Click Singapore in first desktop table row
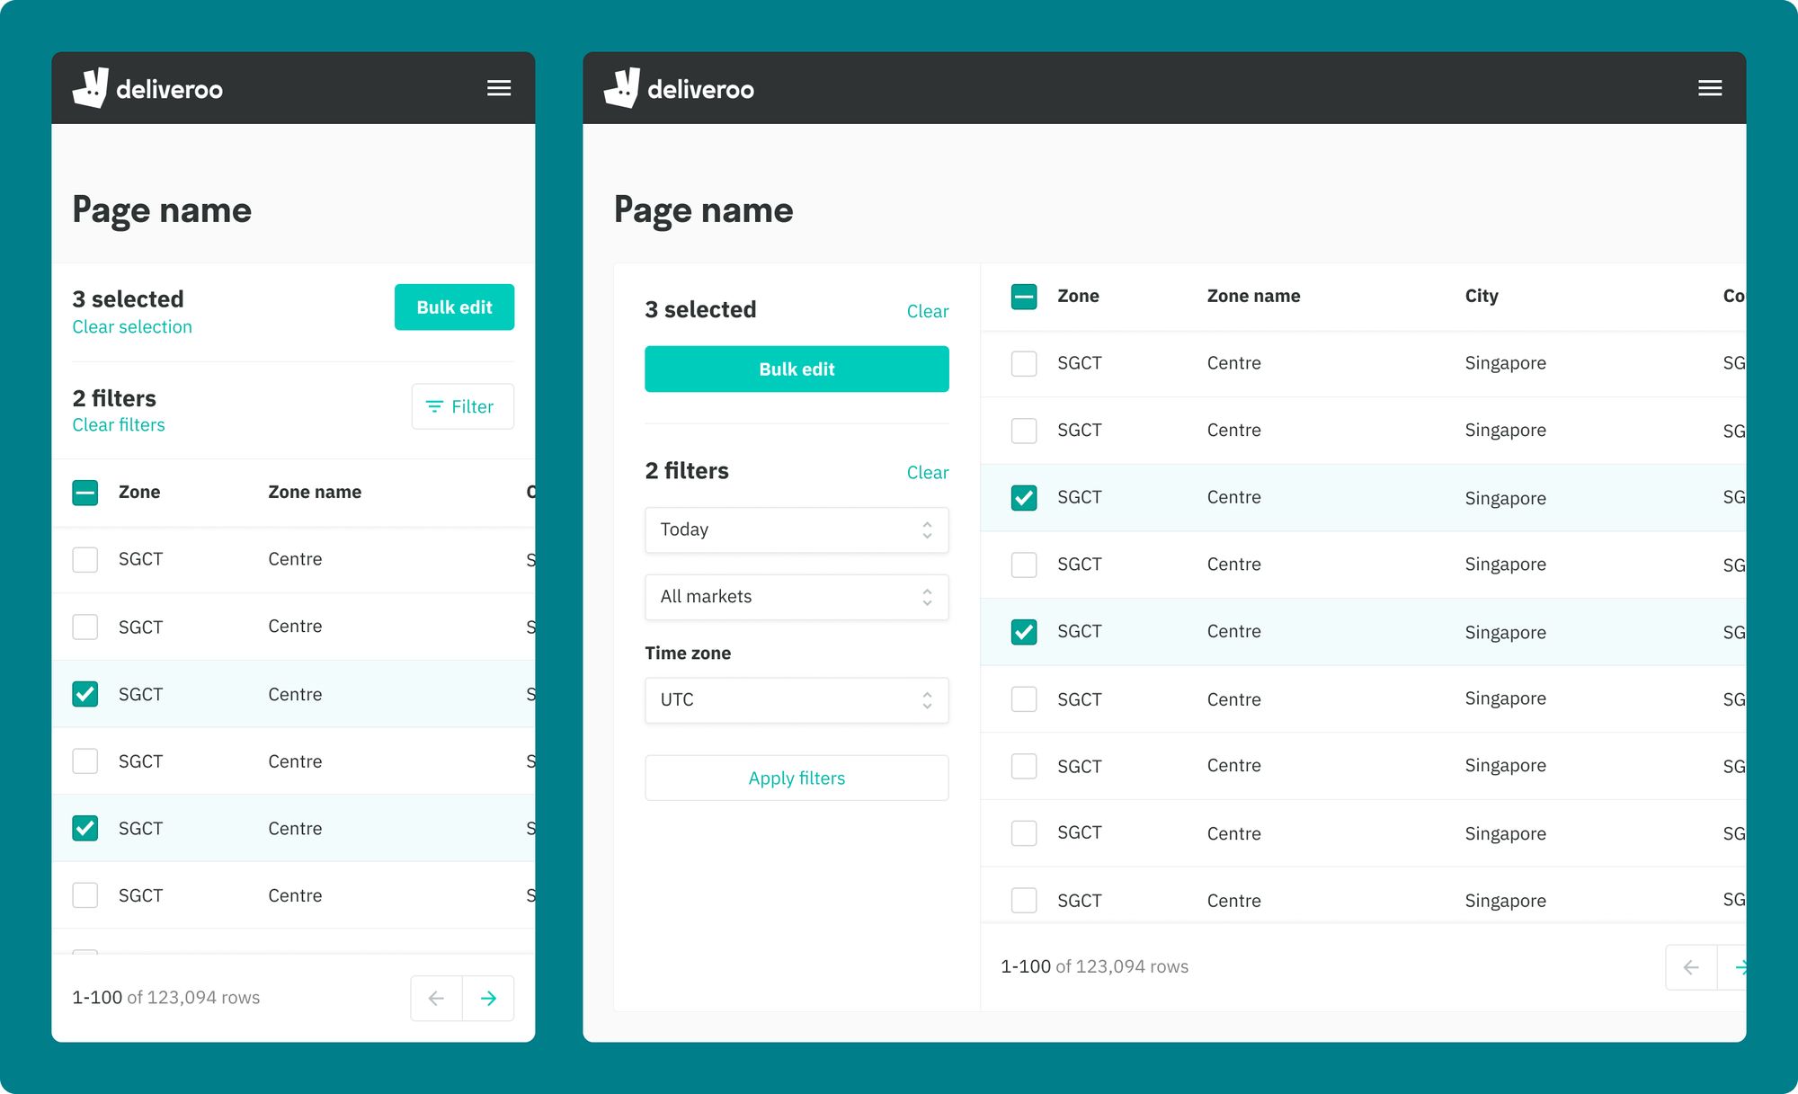 point(1505,363)
